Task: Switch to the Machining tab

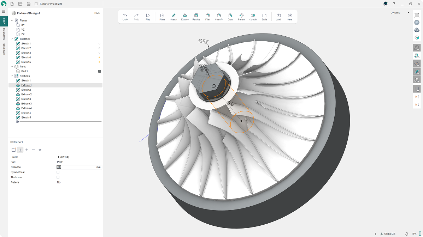Action: click(x=4, y=34)
